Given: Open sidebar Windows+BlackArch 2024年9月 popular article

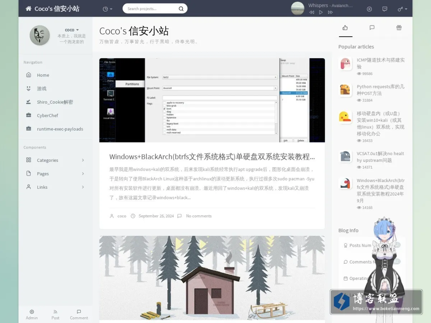Looking at the screenshot, I should point(381,191).
